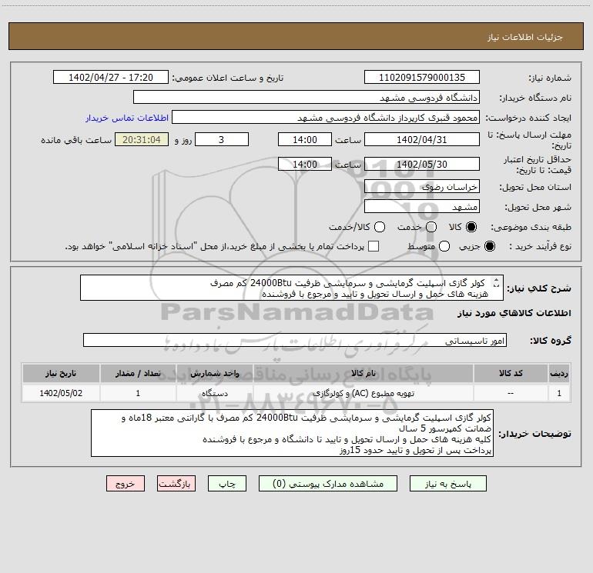Click the پاسخ به نیاز button

click(447, 484)
